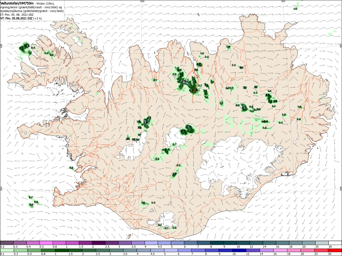Click the 'IT: Fim. 05. 08. 2021 00Z' line
Viewport: 342px width, 256px height.
[17, 15]
